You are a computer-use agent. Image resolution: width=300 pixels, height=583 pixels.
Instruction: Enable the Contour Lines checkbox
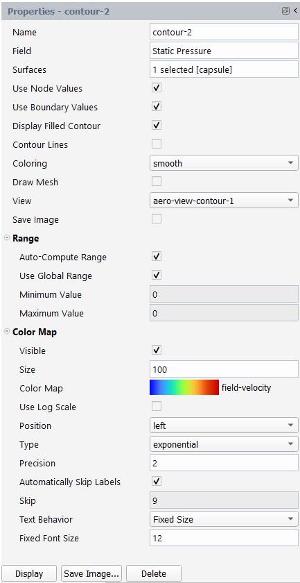[157, 144]
